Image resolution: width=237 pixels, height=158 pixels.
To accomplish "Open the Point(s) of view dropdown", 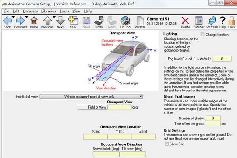I will click(91, 97).
